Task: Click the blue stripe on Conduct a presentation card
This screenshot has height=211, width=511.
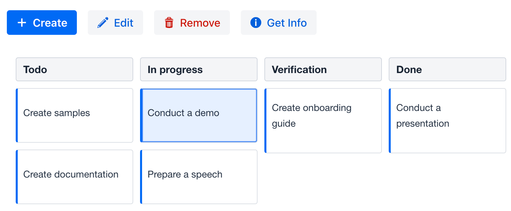Action: (x=390, y=121)
